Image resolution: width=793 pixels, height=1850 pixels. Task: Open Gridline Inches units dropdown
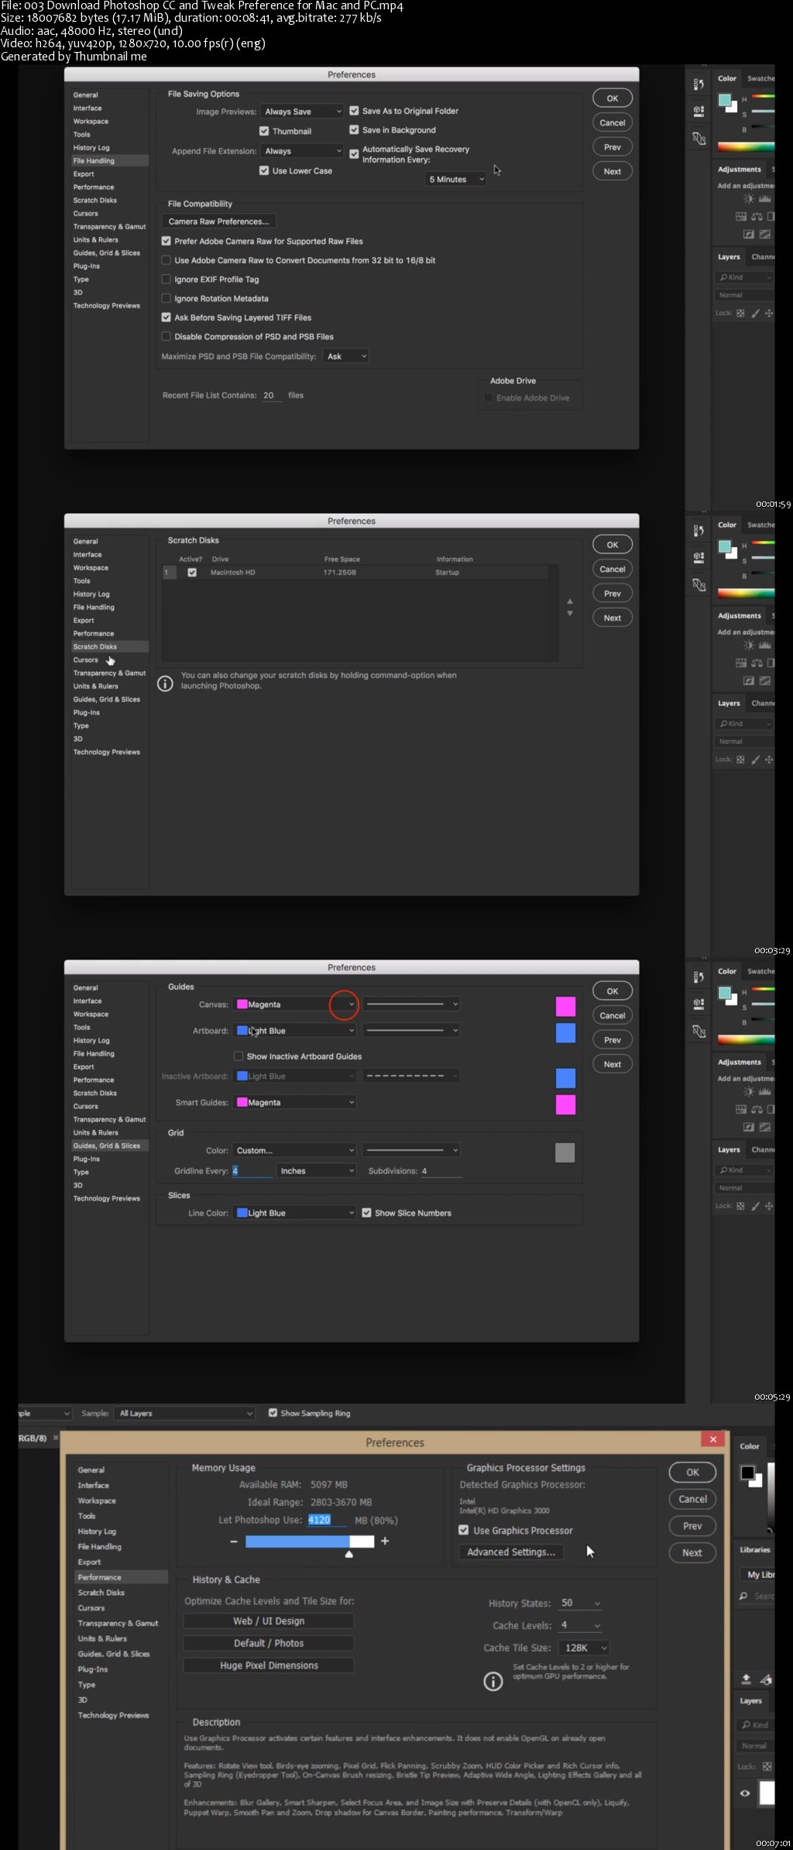point(317,1171)
